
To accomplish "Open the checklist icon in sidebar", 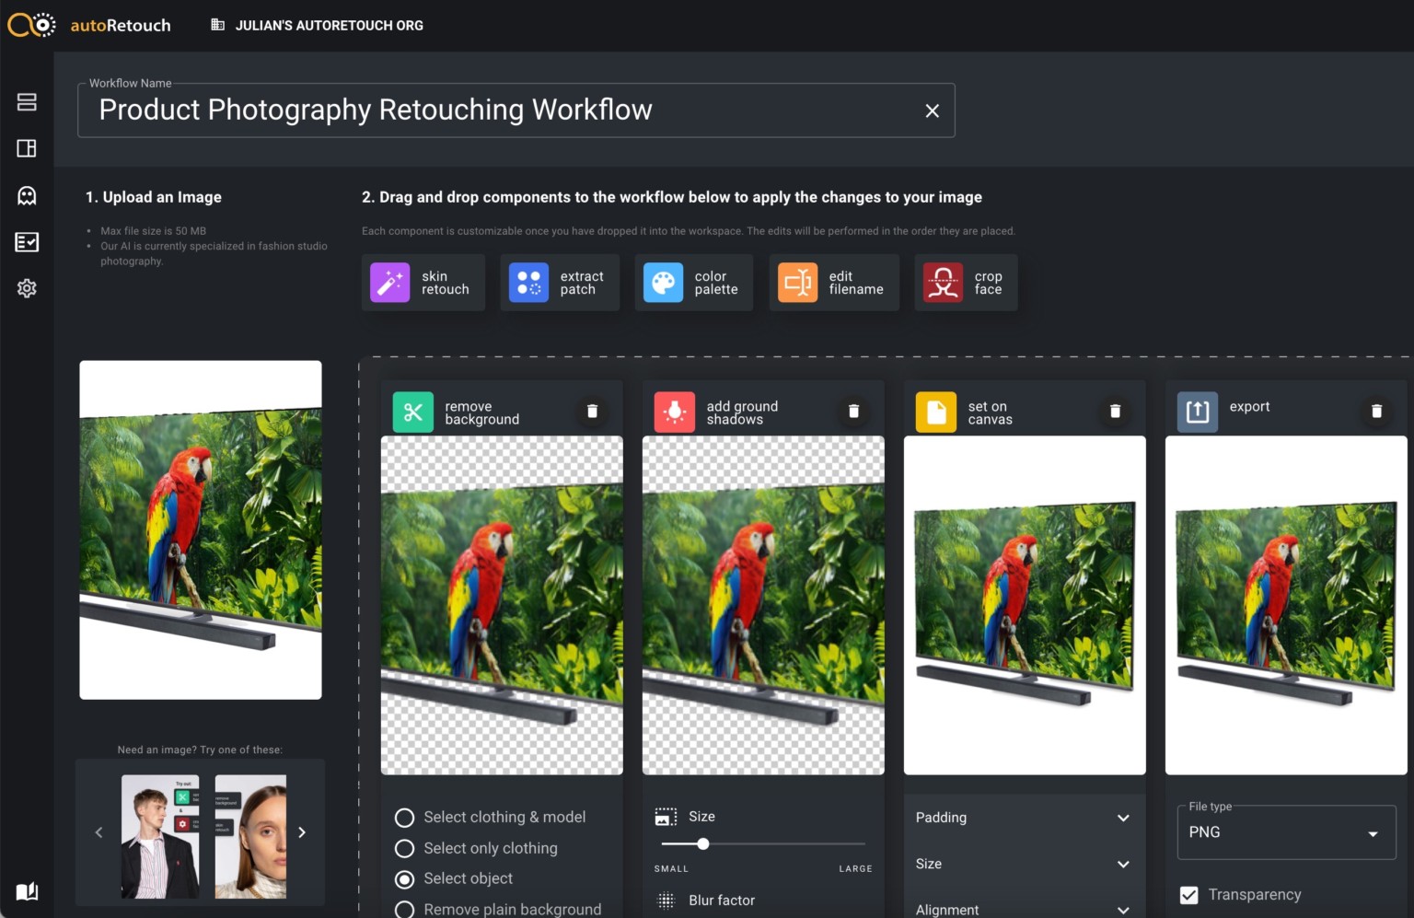I will [x=27, y=242].
